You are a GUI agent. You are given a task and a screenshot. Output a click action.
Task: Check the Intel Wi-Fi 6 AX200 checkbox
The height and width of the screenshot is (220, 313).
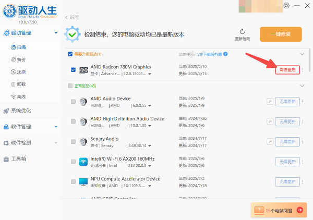tap(73, 162)
